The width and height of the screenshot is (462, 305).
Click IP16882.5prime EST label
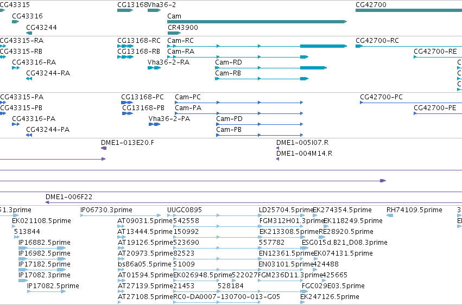click(x=44, y=243)
